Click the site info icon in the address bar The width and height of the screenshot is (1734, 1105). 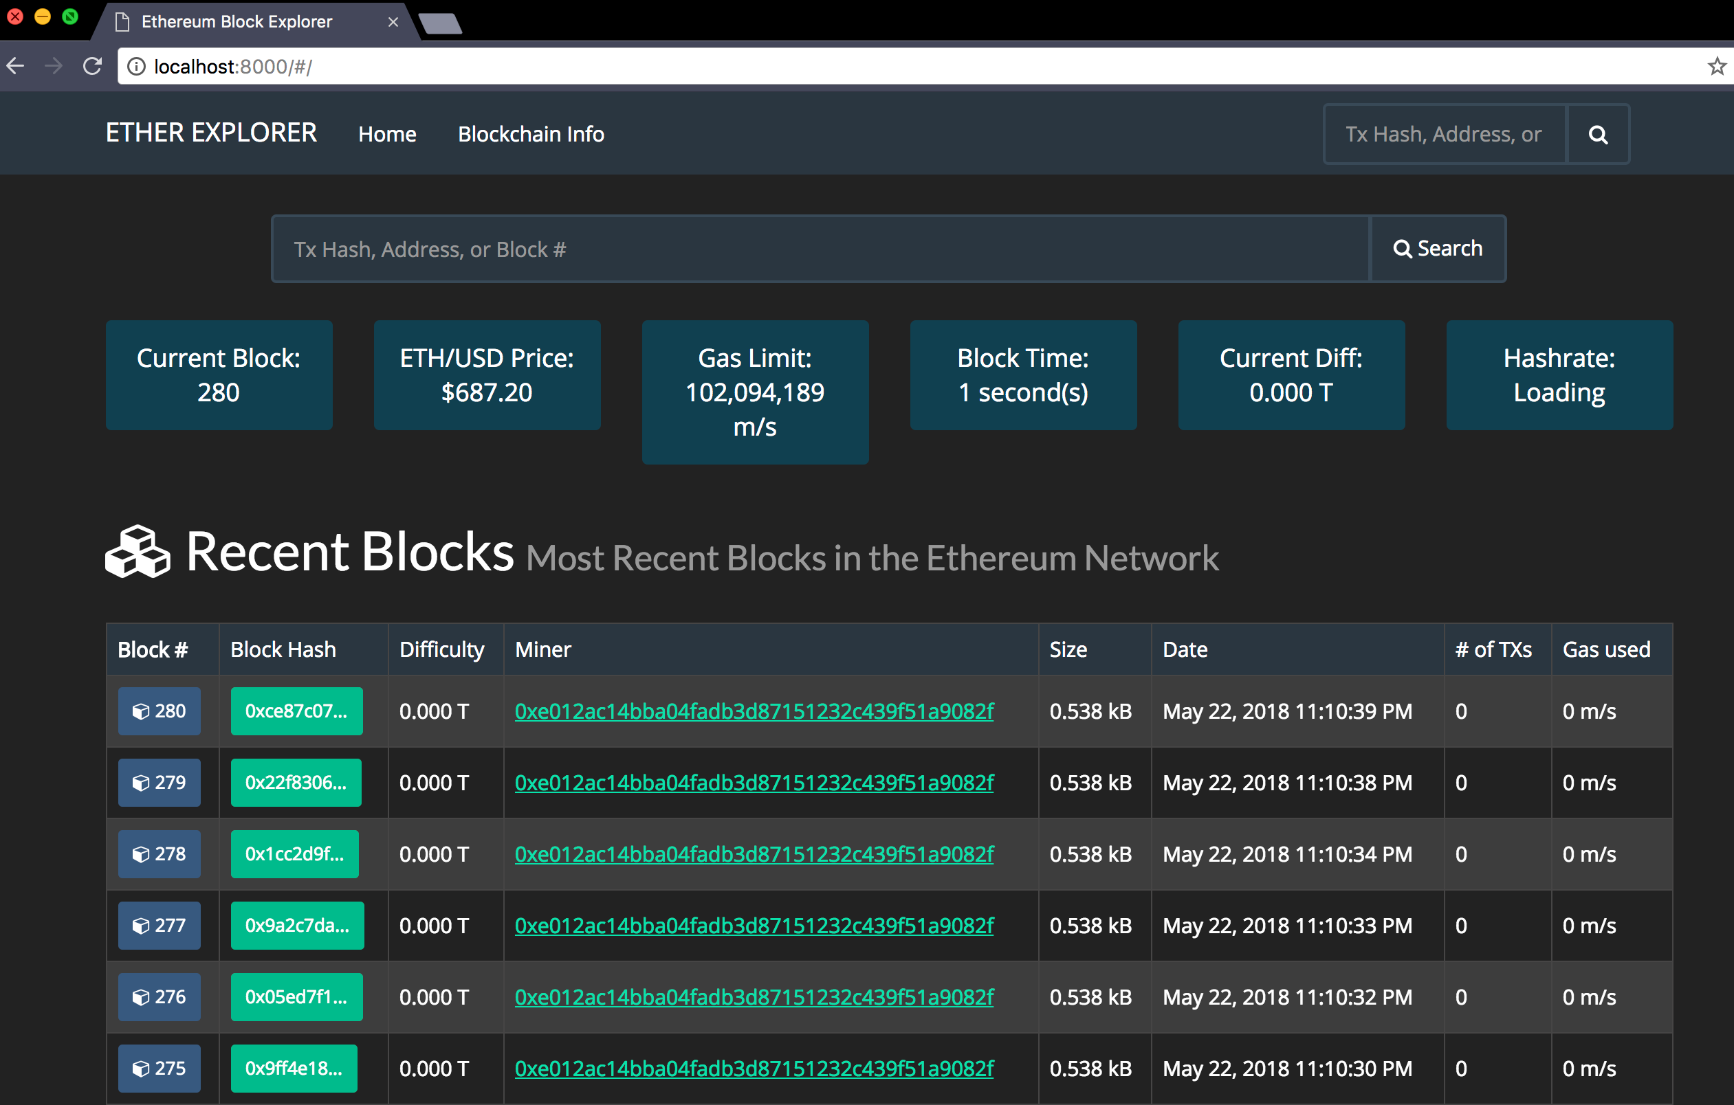click(135, 65)
